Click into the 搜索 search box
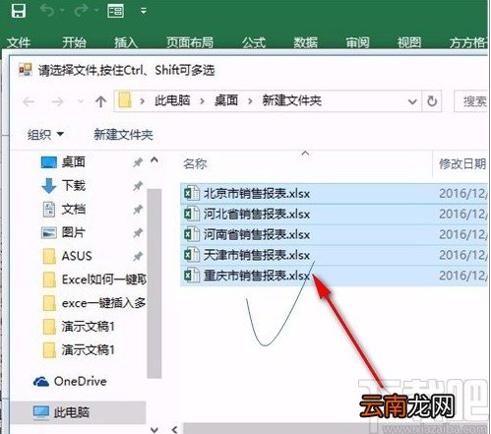 [471, 101]
